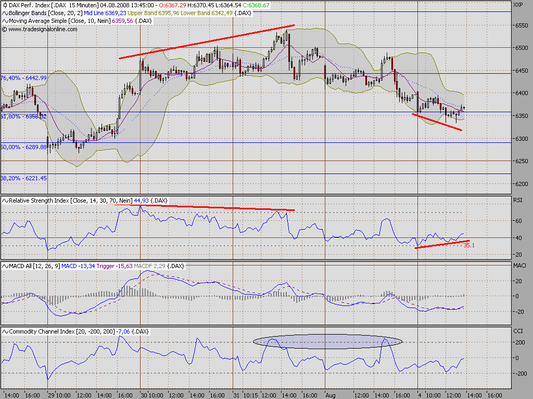The width and height of the screenshot is (533, 399).
Task: Click the MACD -13,34 value
Action: coord(78,266)
